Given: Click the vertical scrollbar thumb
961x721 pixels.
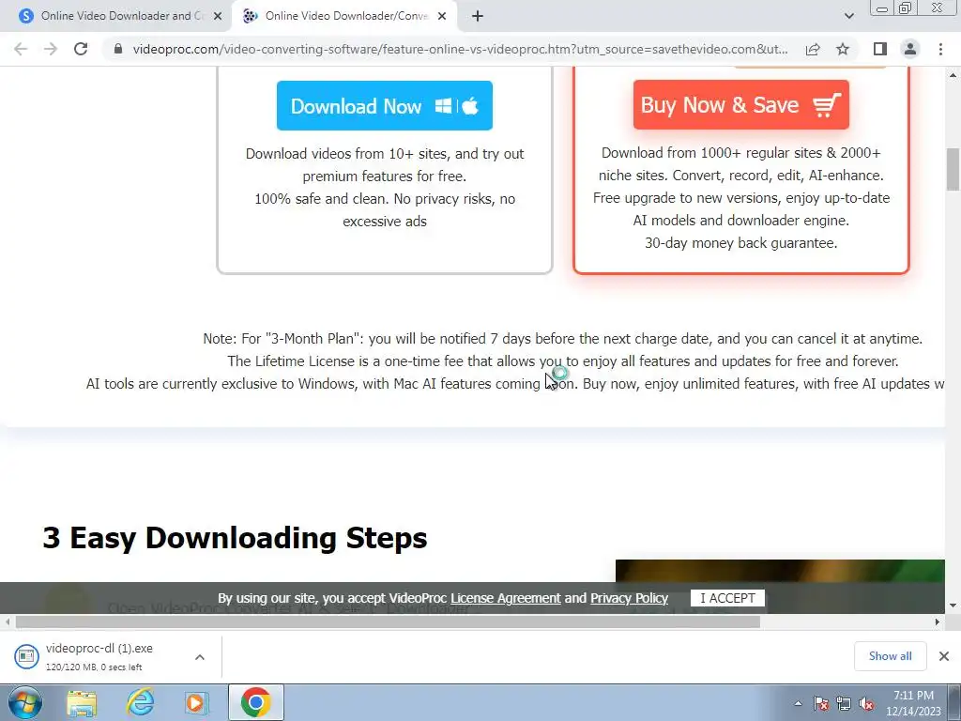Looking at the screenshot, I should pos(953,169).
